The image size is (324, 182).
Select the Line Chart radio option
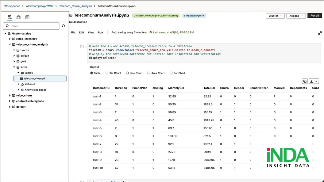pos(127,73)
